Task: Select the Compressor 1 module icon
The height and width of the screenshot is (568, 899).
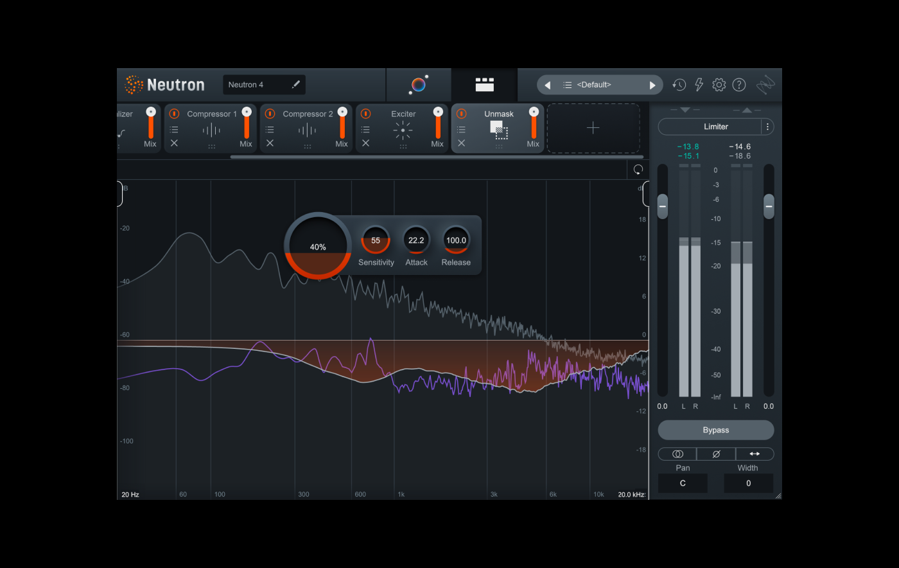Action: coord(211,130)
